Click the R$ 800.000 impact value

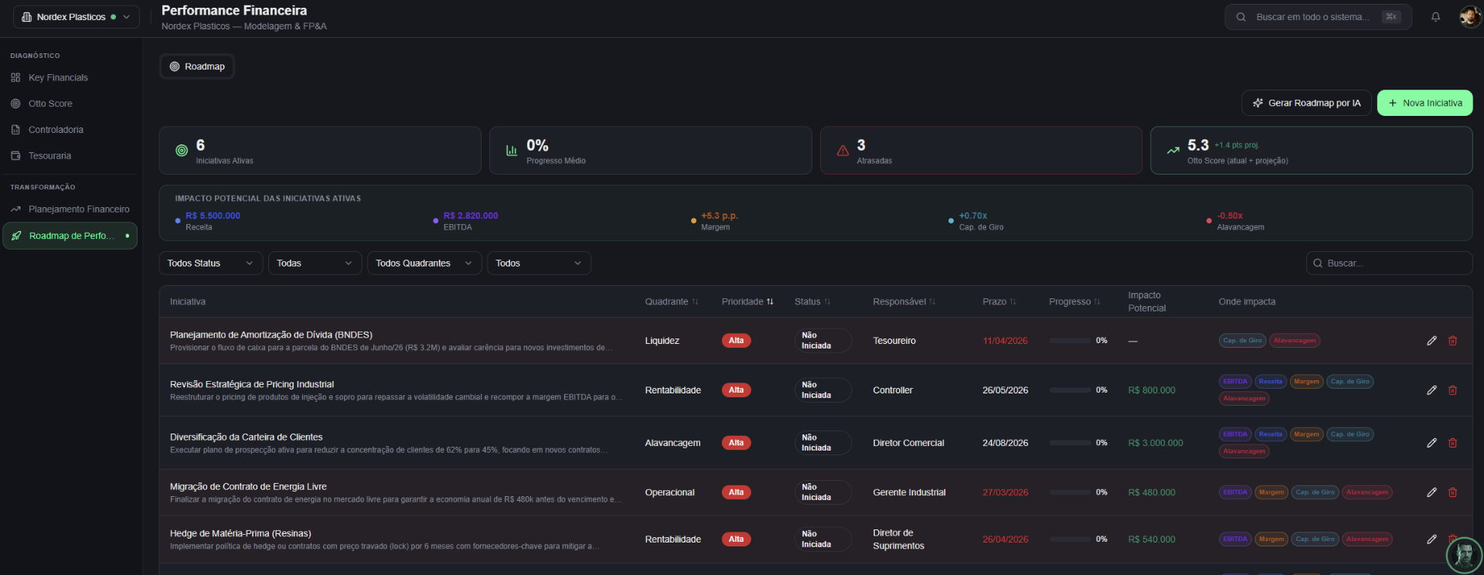(x=1152, y=390)
